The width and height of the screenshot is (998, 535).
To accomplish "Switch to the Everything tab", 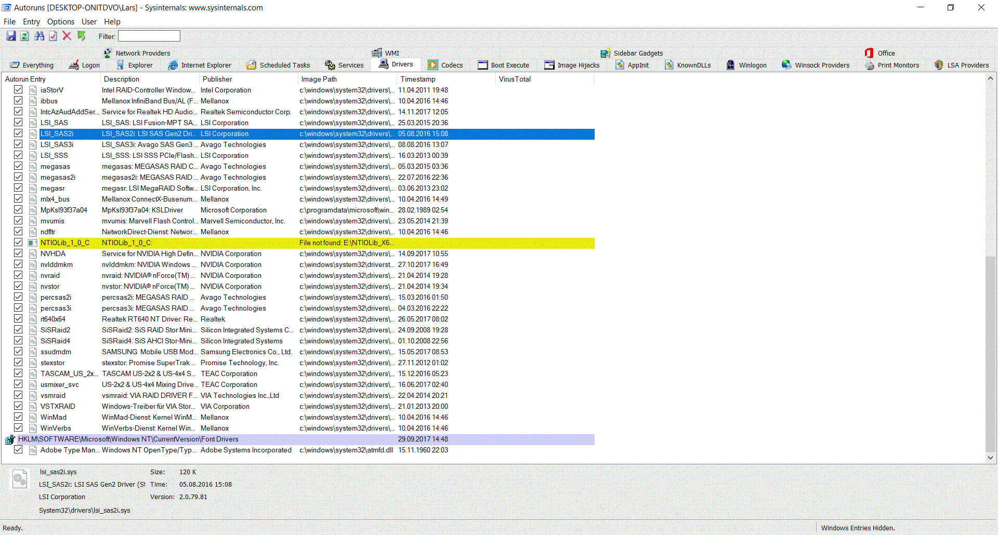I will coord(32,65).
